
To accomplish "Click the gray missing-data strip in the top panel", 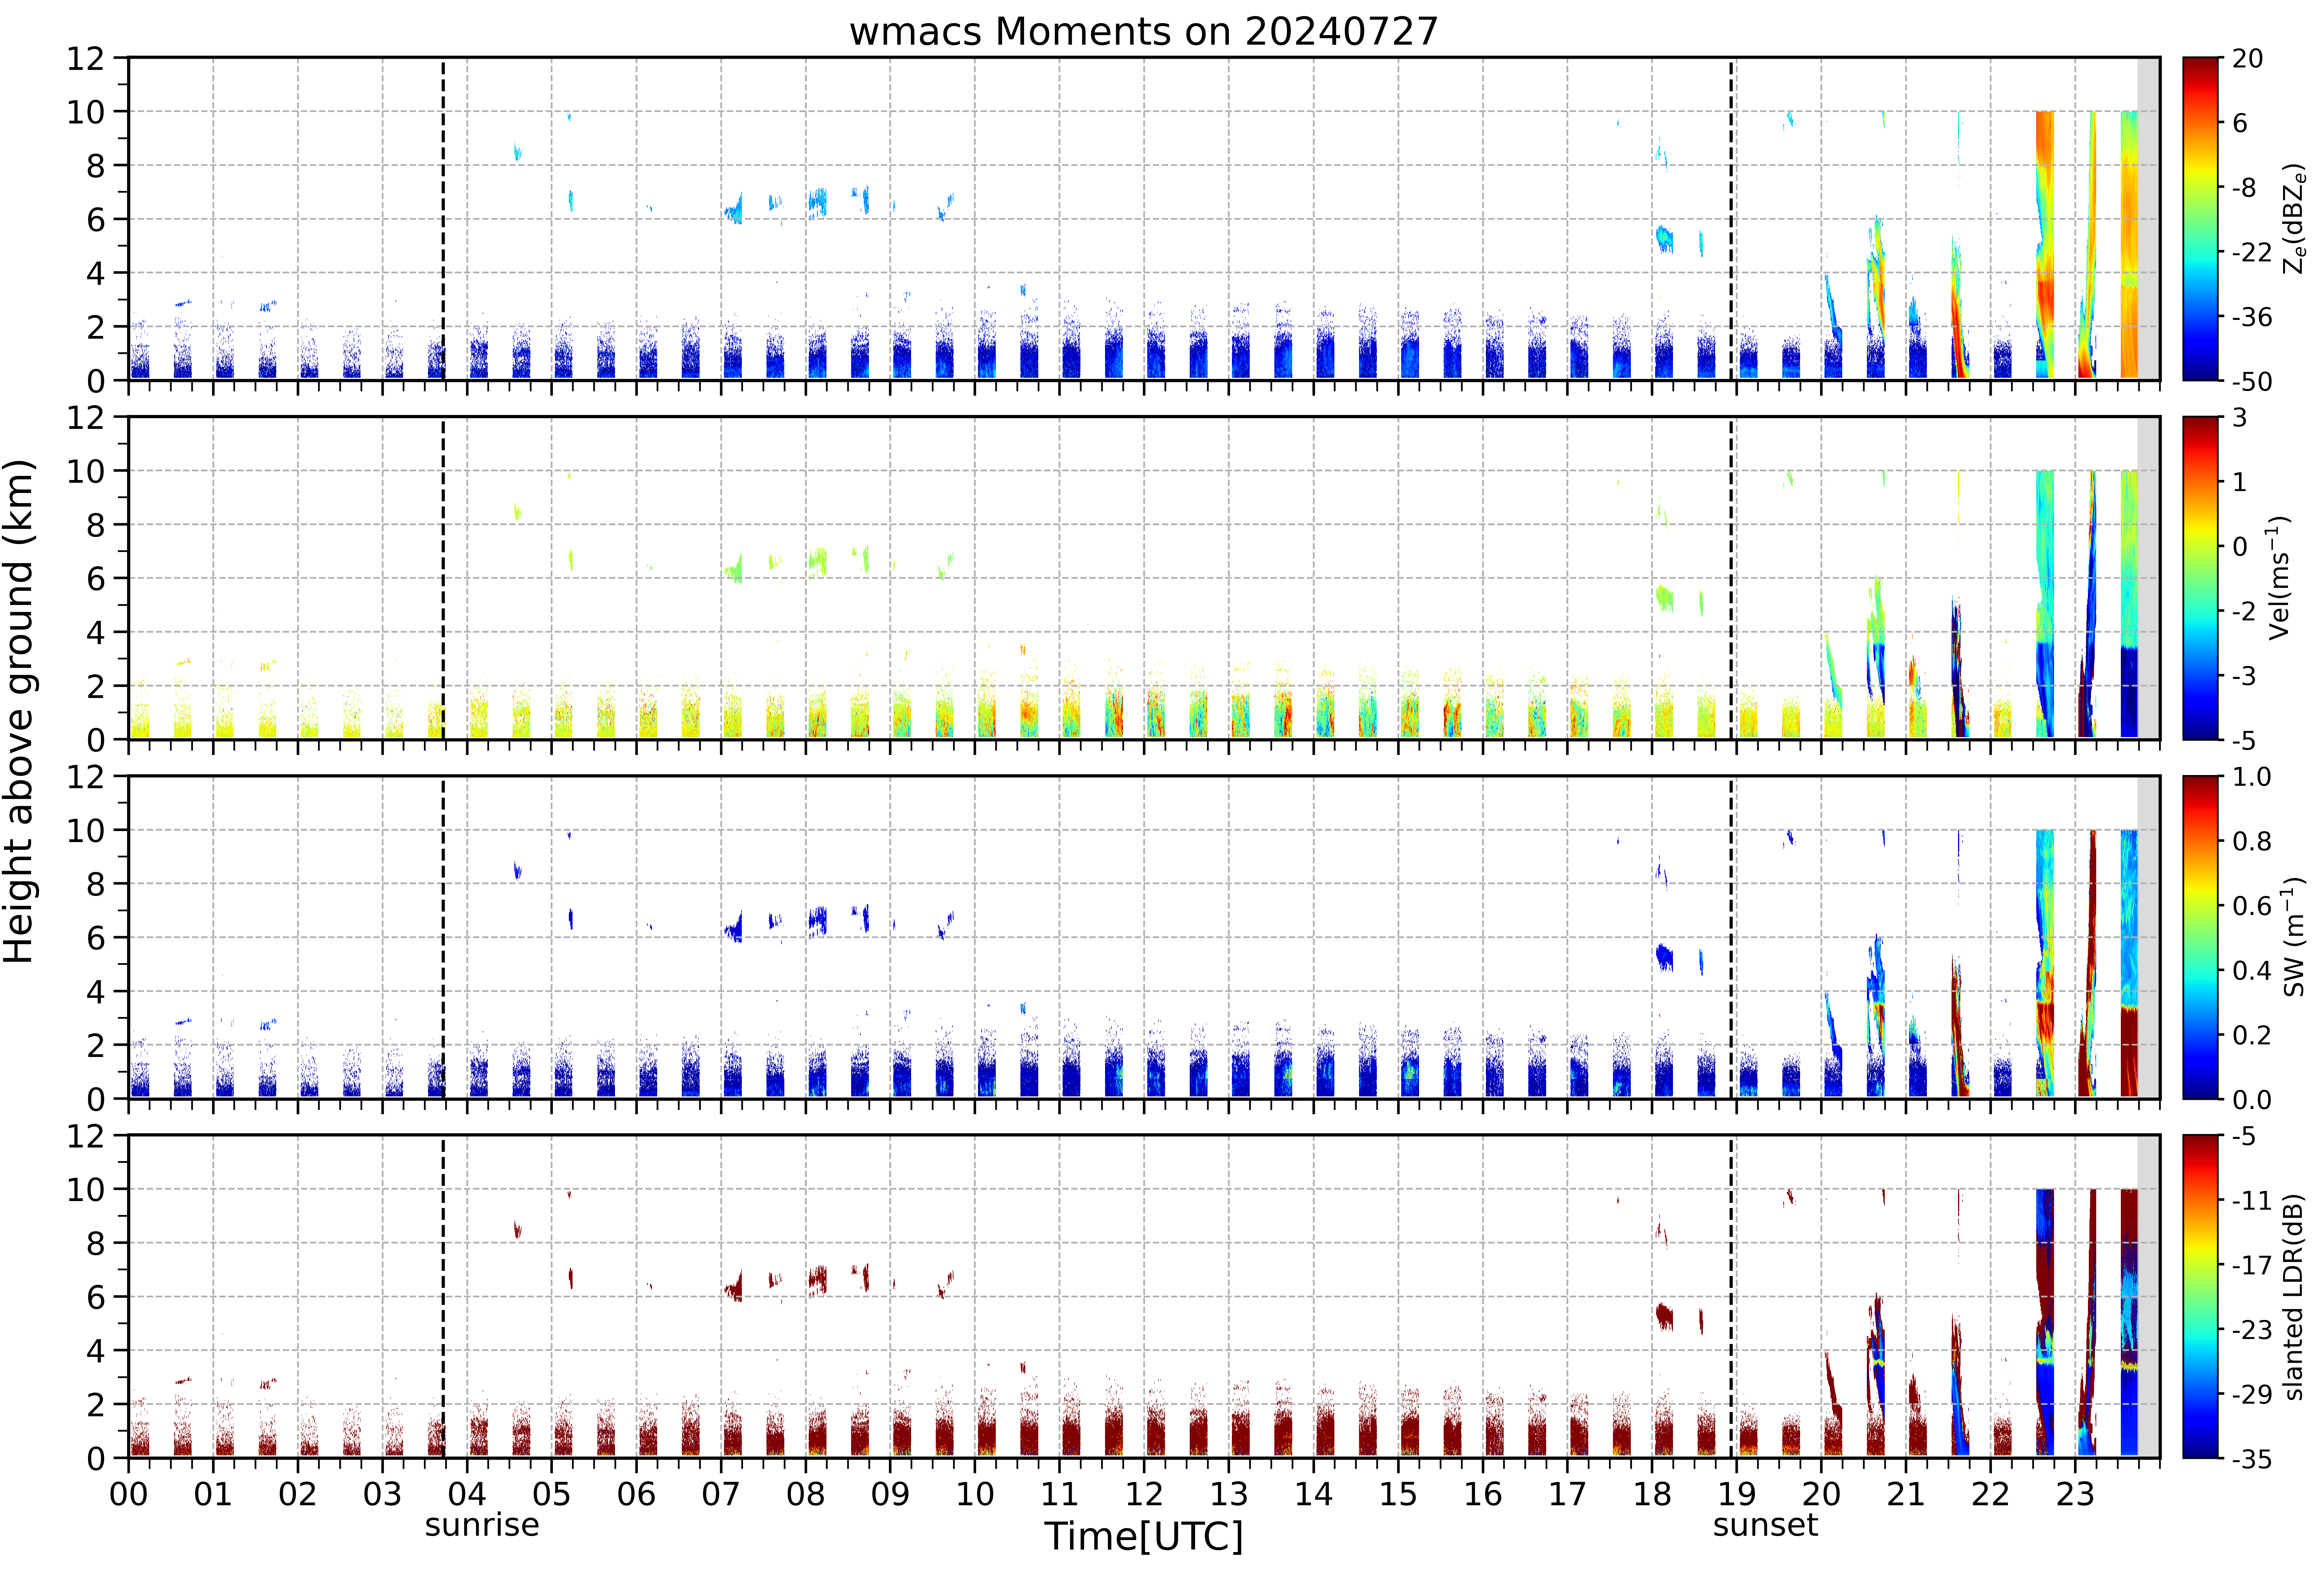I will tap(2147, 219).
